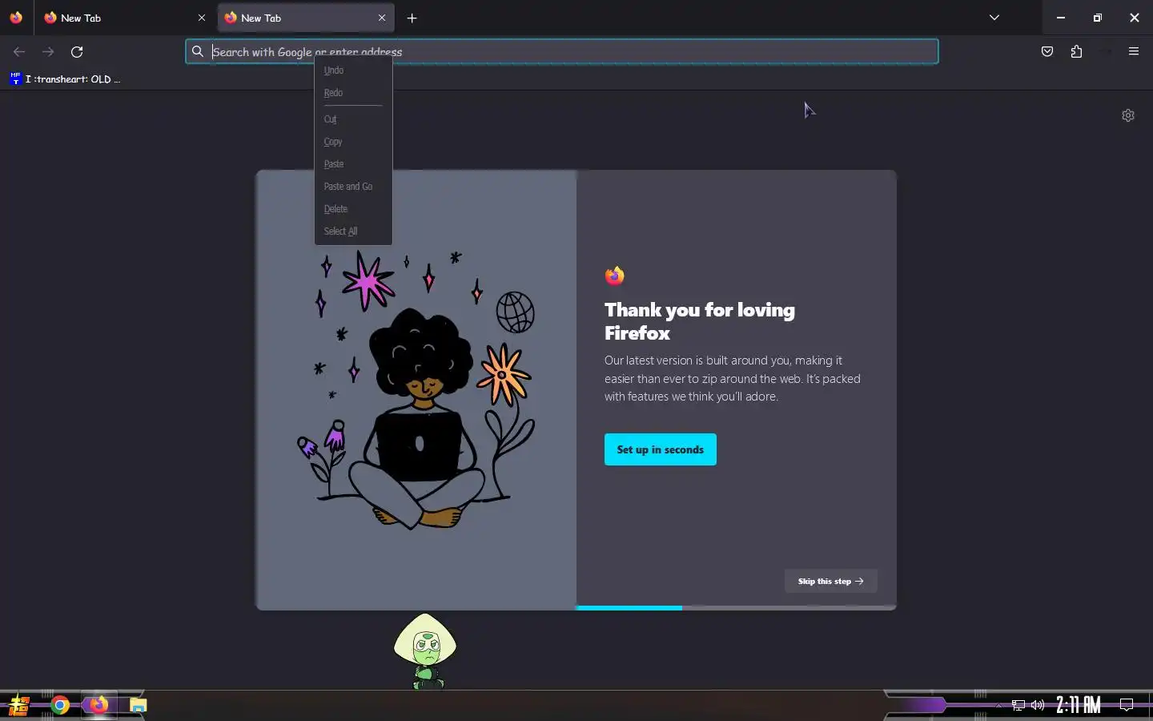Open File Explorer from the taskbar
The image size is (1153, 721).
click(139, 706)
